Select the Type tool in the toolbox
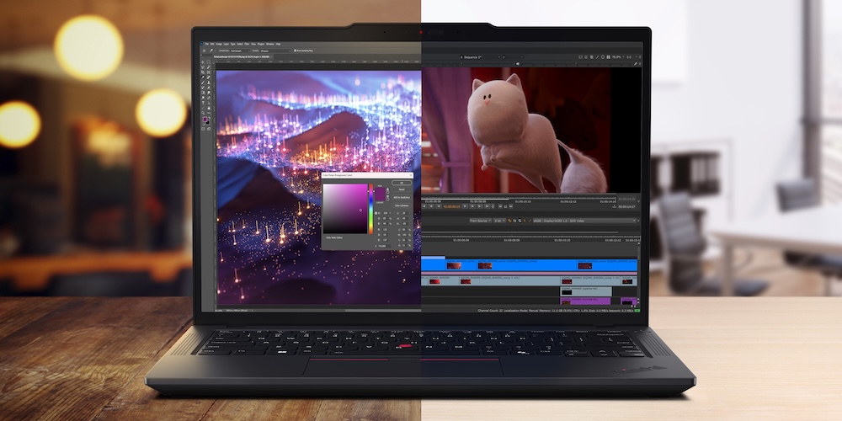The height and width of the screenshot is (421, 842). tap(203, 103)
